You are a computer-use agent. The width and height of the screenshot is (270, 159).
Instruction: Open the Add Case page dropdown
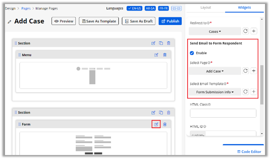pyautogui.click(x=215, y=71)
